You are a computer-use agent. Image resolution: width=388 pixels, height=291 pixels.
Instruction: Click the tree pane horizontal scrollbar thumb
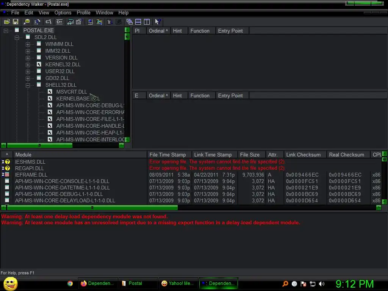(39, 145)
